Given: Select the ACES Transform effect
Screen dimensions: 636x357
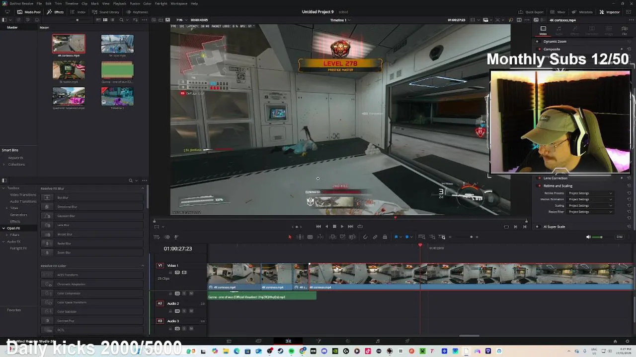Looking at the screenshot, I should point(92,275).
